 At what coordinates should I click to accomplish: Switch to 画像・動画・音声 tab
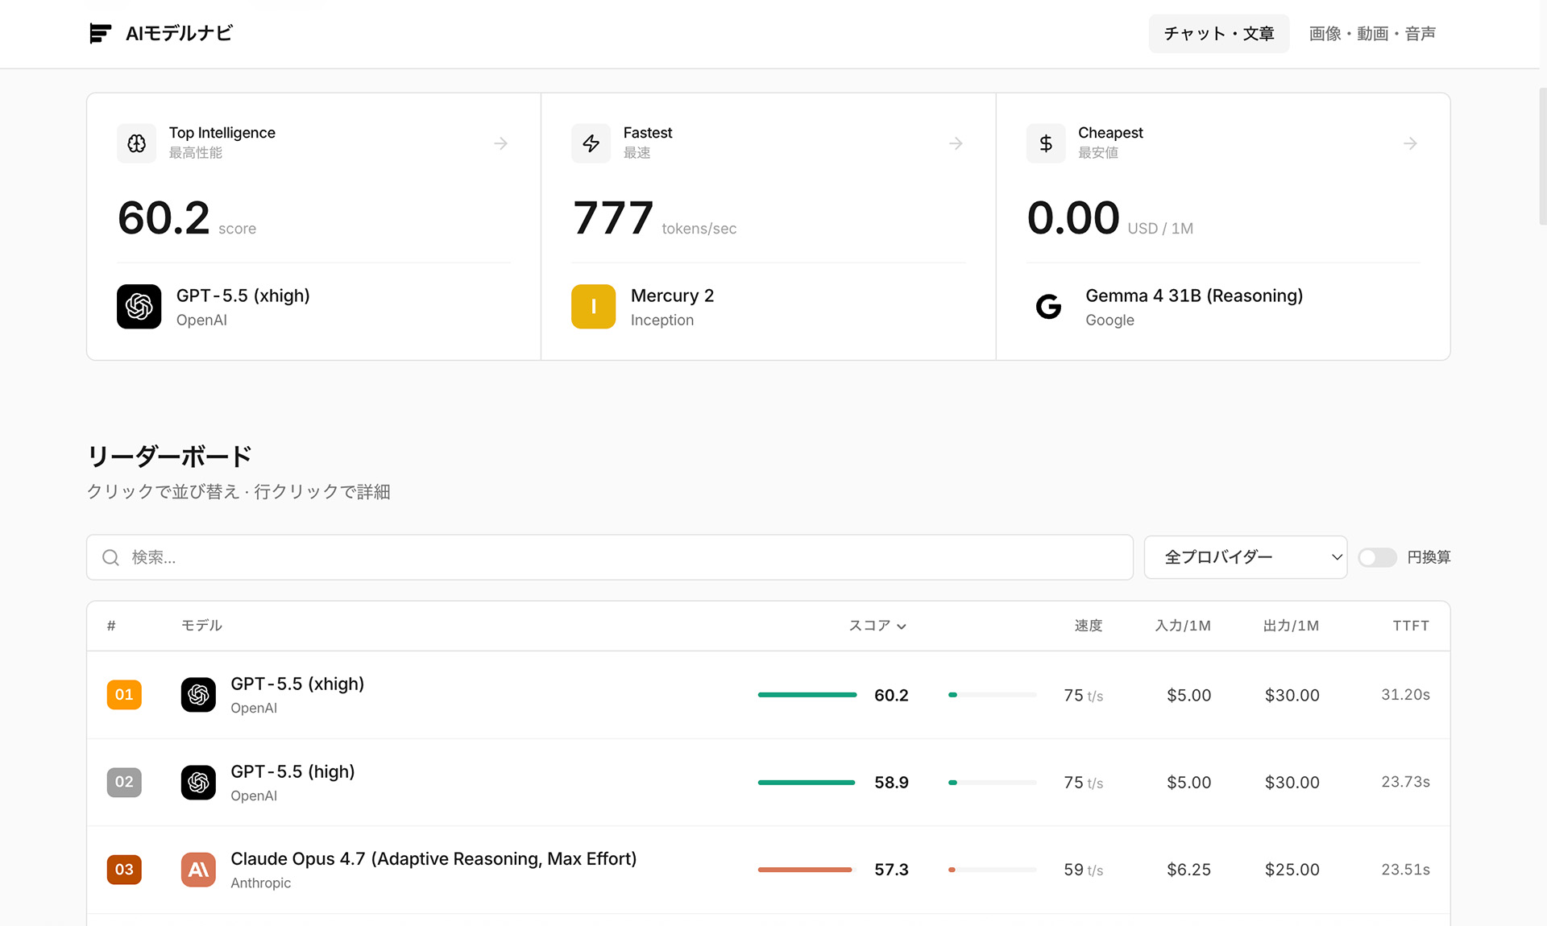click(1372, 34)
